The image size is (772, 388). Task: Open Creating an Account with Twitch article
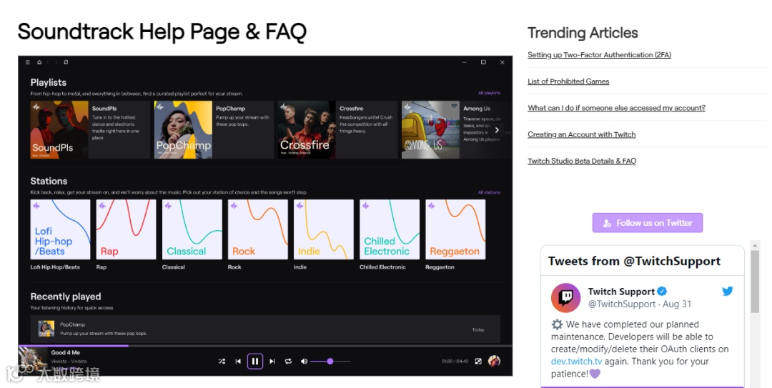(581, 134)
